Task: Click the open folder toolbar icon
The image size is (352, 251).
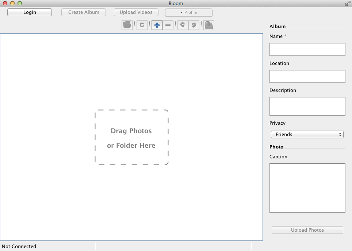Action: tap(127, 25)
